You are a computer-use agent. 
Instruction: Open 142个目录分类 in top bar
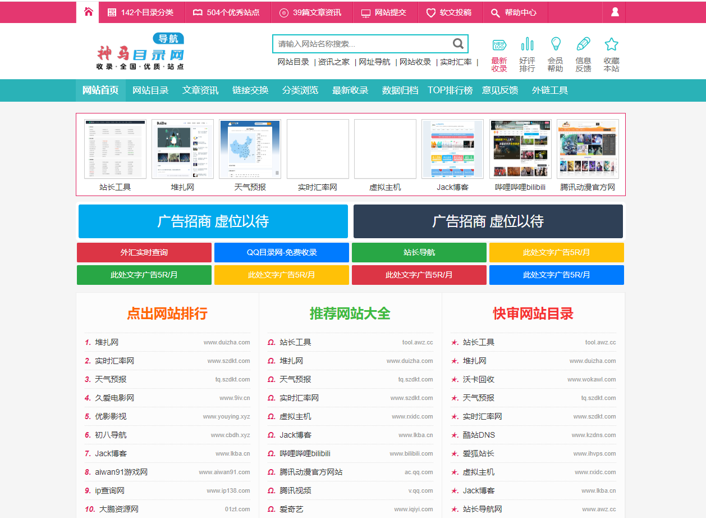(140, 12)
